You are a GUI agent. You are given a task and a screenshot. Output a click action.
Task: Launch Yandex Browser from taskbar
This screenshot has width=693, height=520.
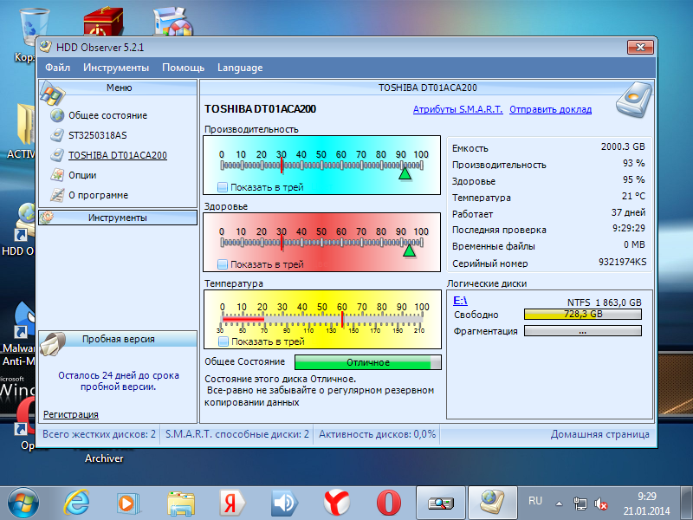[337, 504]
